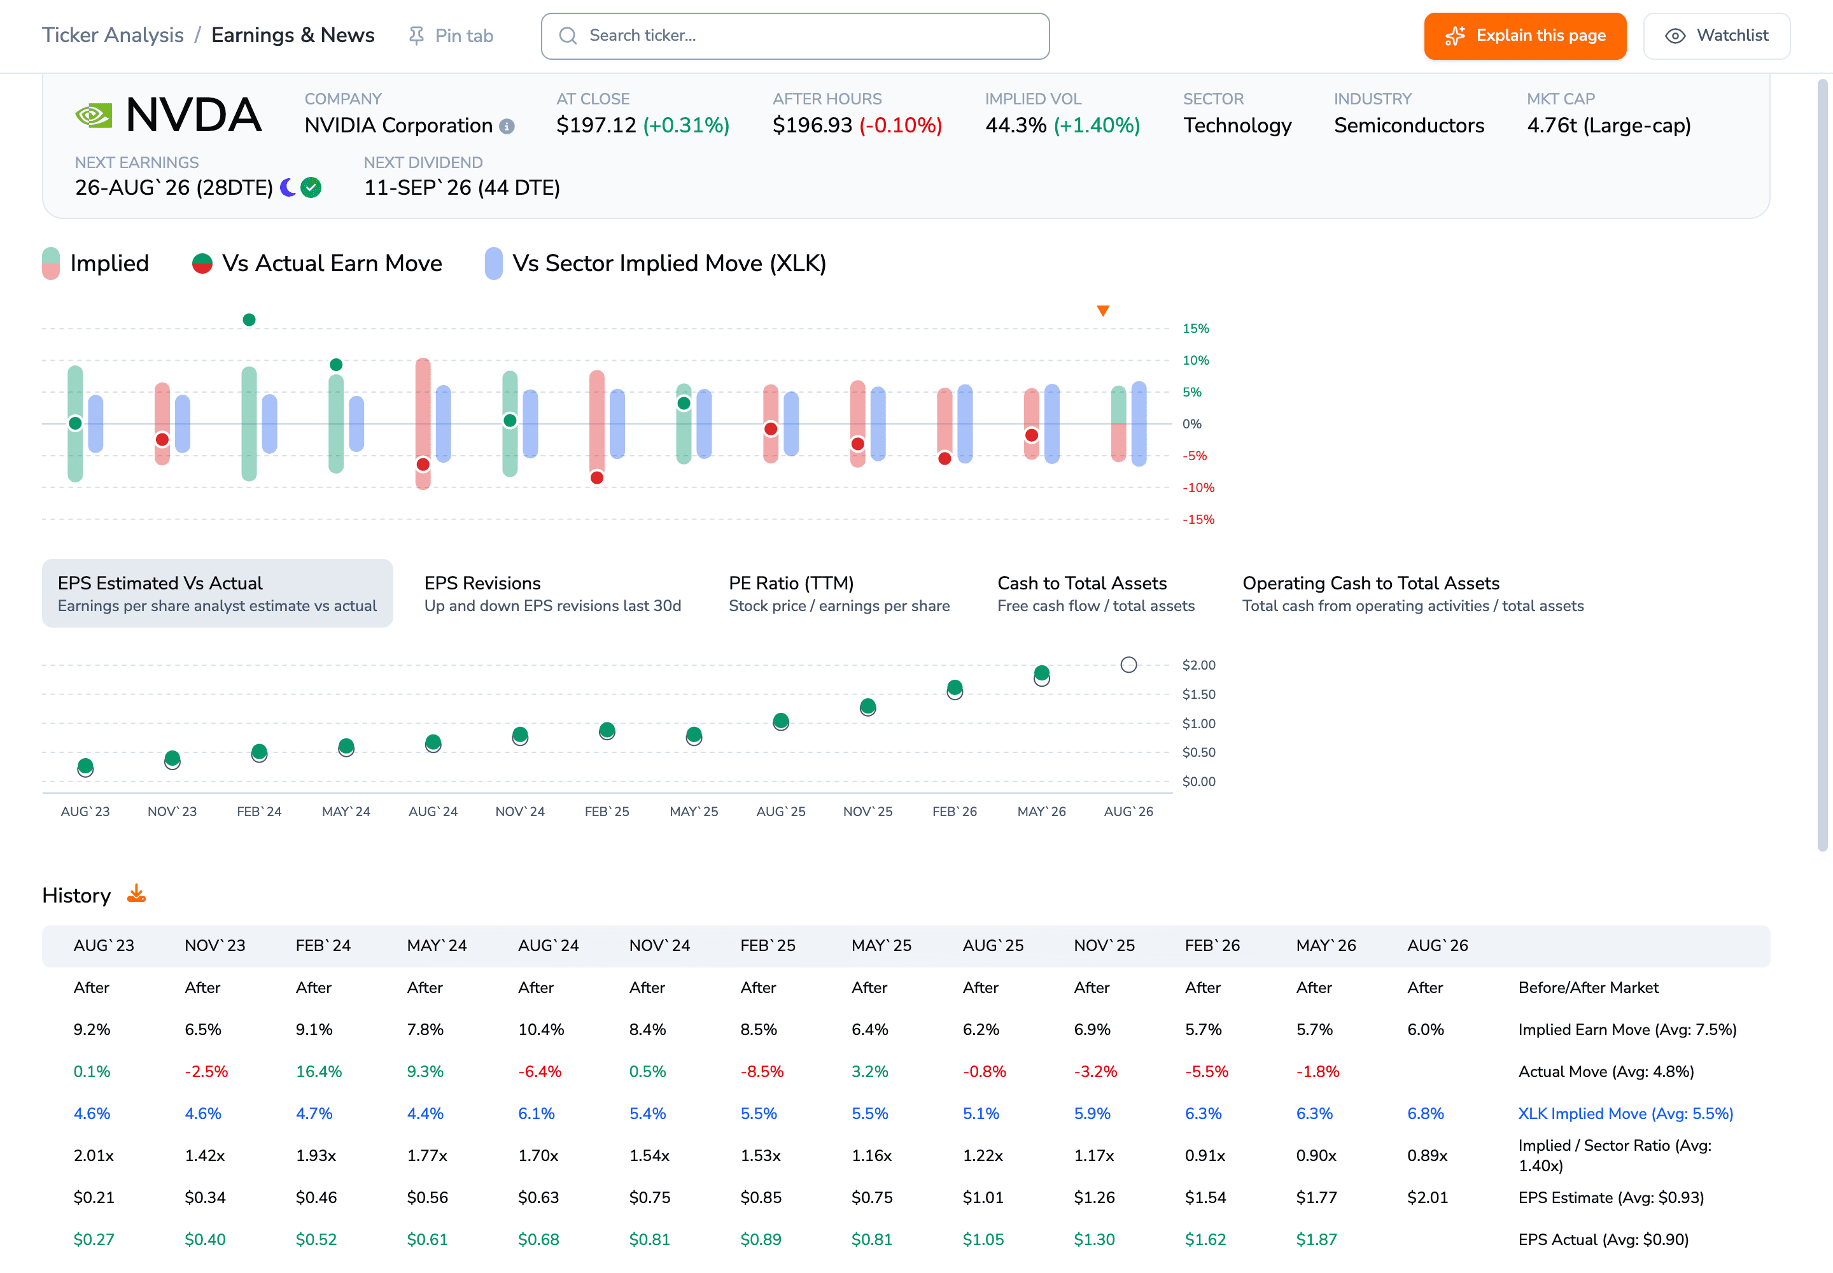
Task: Open the NVIDIA Corporation info icon
Action: click(507, 127)
